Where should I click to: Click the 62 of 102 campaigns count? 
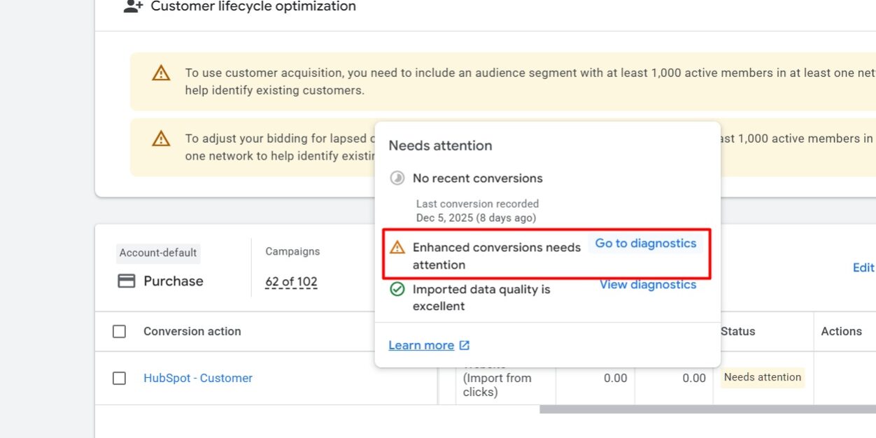pyautogui.click(x=291, y=283)
